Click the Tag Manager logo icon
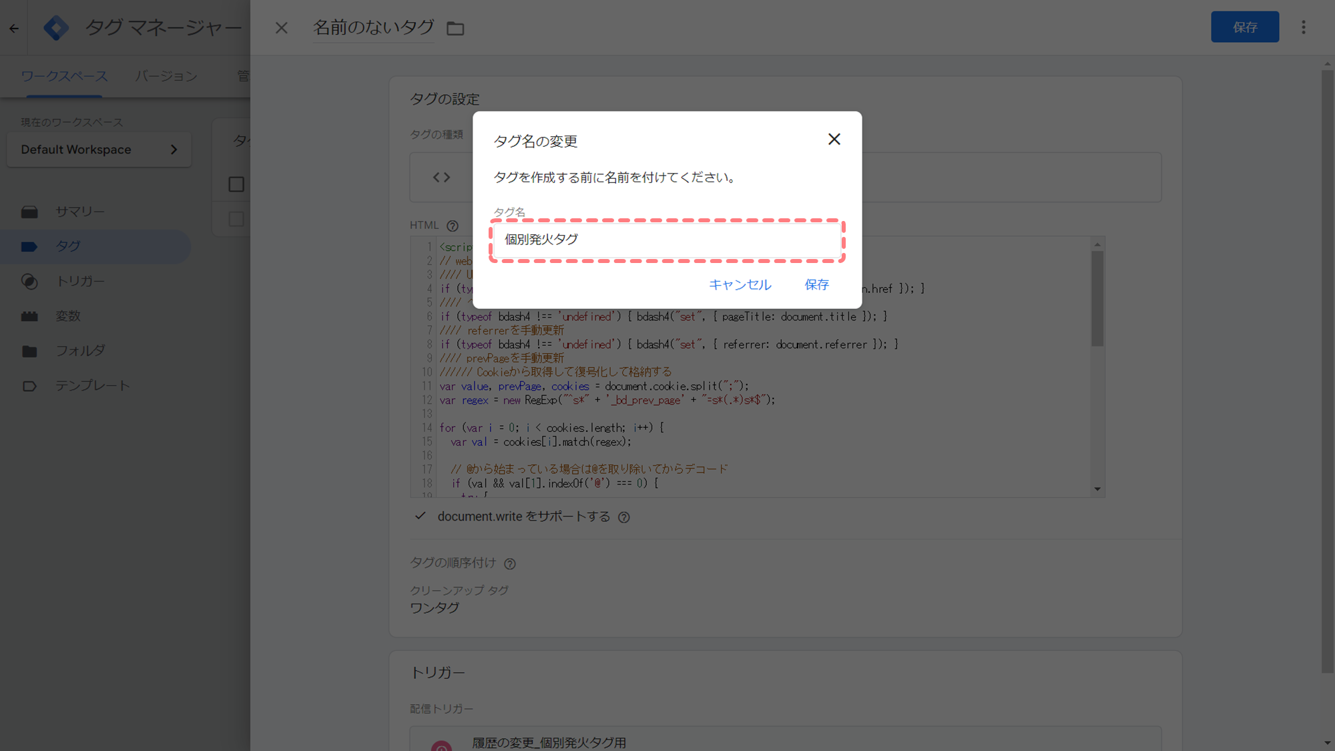Viewport: 1335px width, 751px height. pyautogui.click(x=56, y=28)
